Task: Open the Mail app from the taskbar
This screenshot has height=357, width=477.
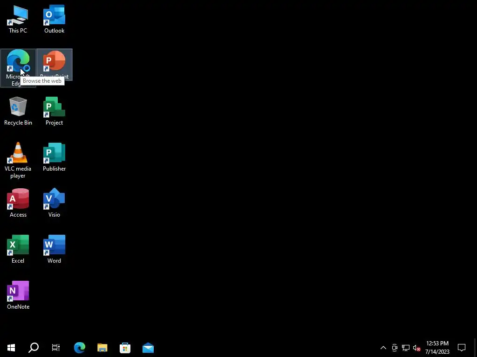Action: tap(148, 348)
